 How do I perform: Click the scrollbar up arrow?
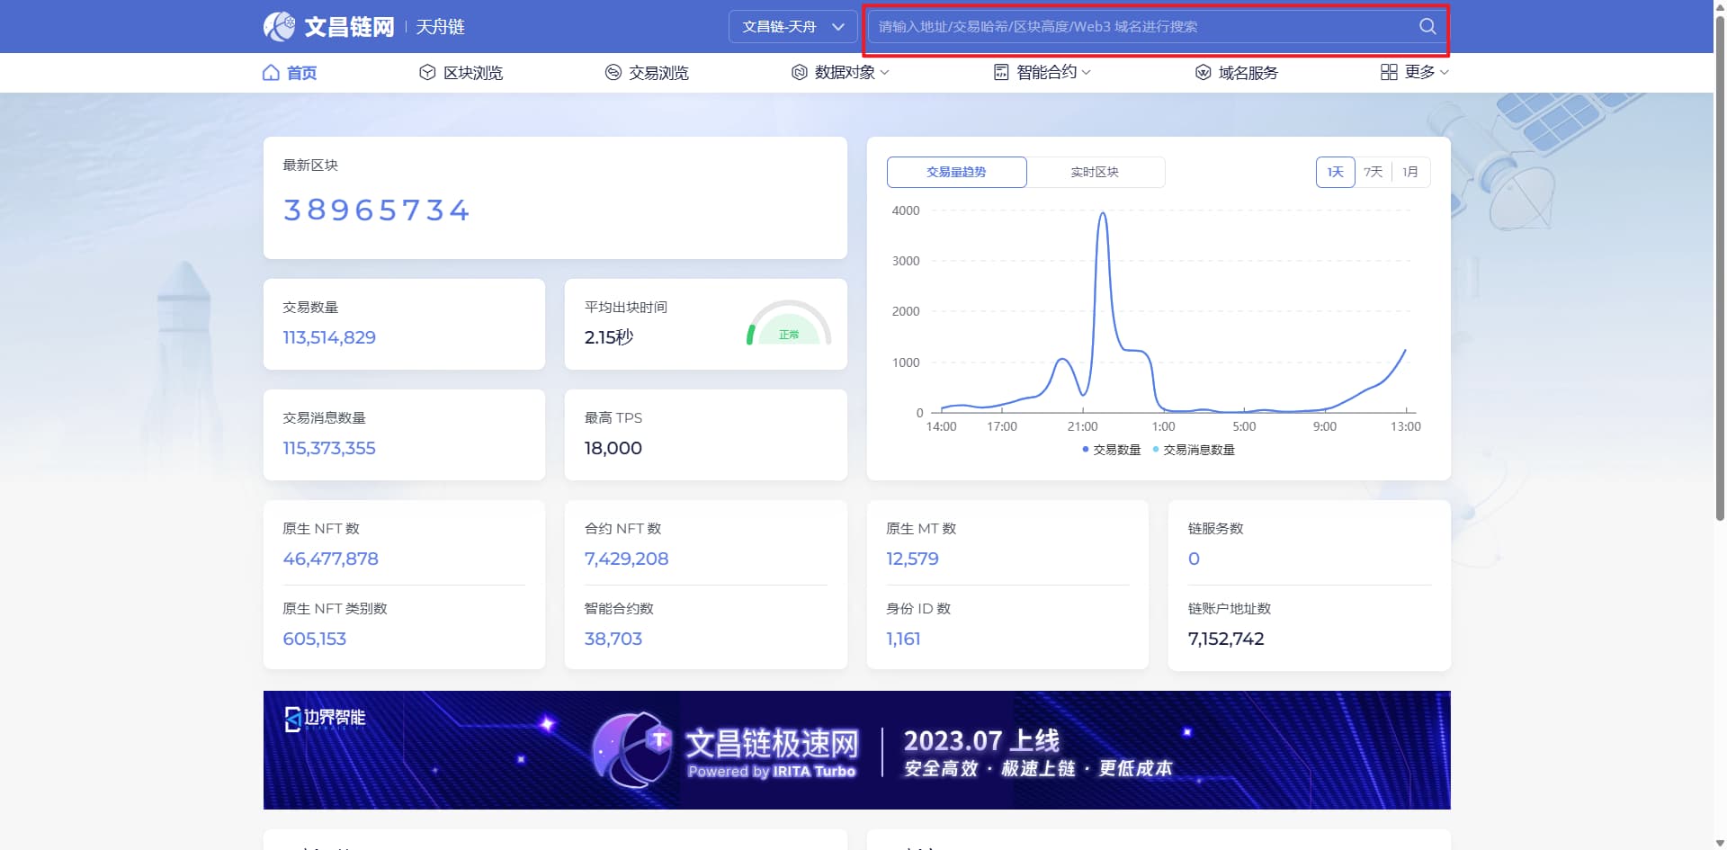pos(1720,5)
